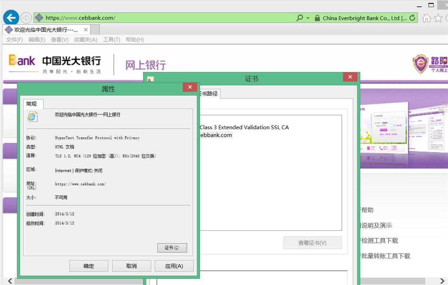Open the 帮助(H) menu
The height and width of the screenshot is (285, 448).
coord(135,40)
